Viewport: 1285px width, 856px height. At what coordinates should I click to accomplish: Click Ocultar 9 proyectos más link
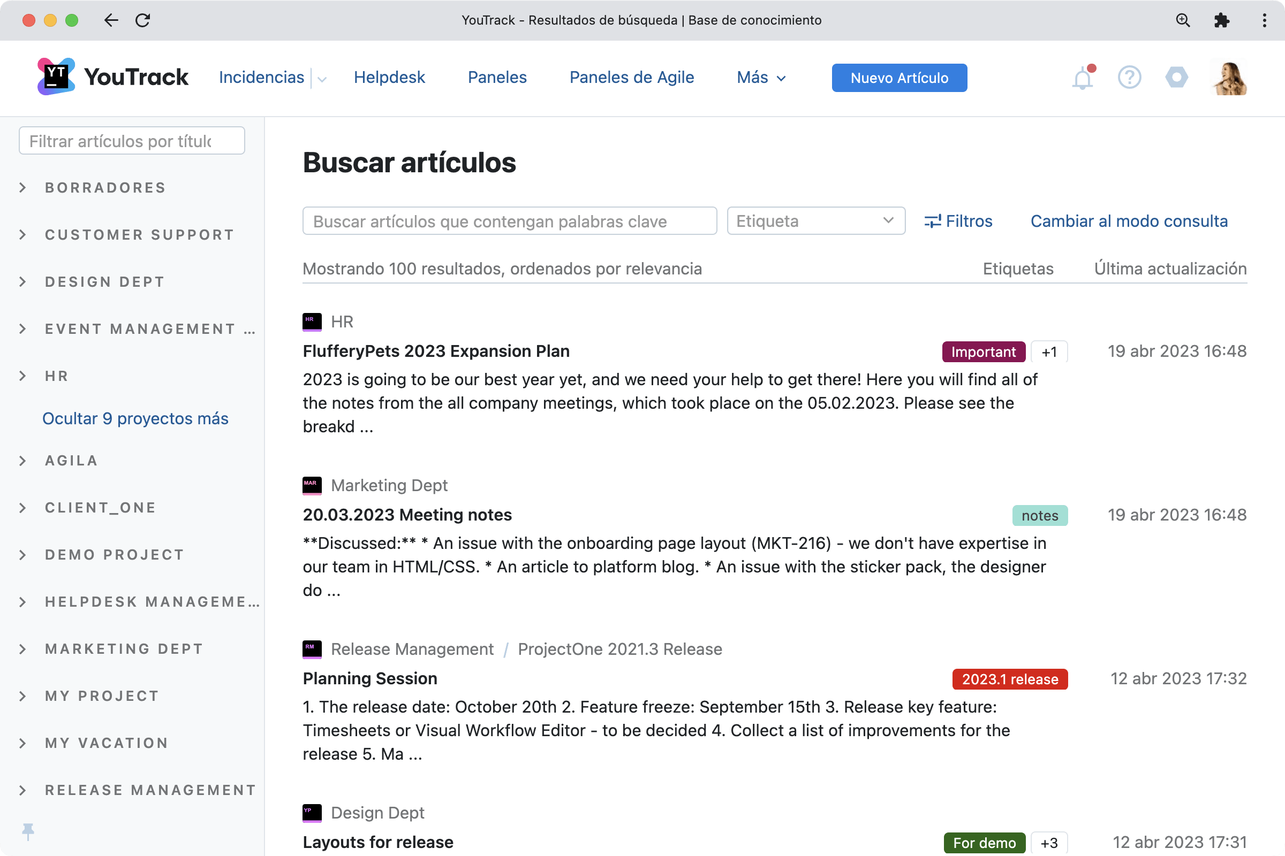point(135,418)
